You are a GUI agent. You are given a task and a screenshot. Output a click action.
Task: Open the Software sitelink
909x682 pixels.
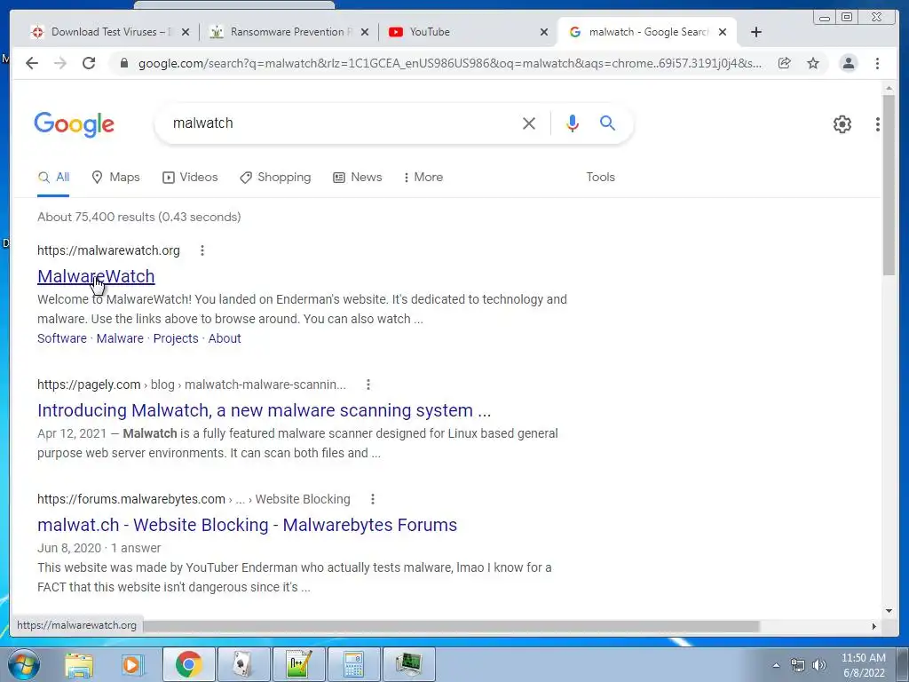tap(62, 338)
